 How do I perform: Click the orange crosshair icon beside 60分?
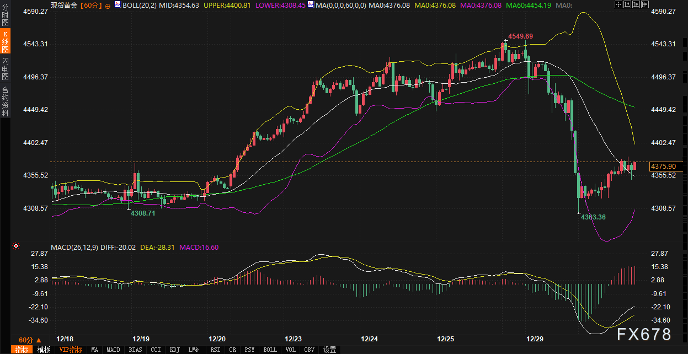[107, 6]
